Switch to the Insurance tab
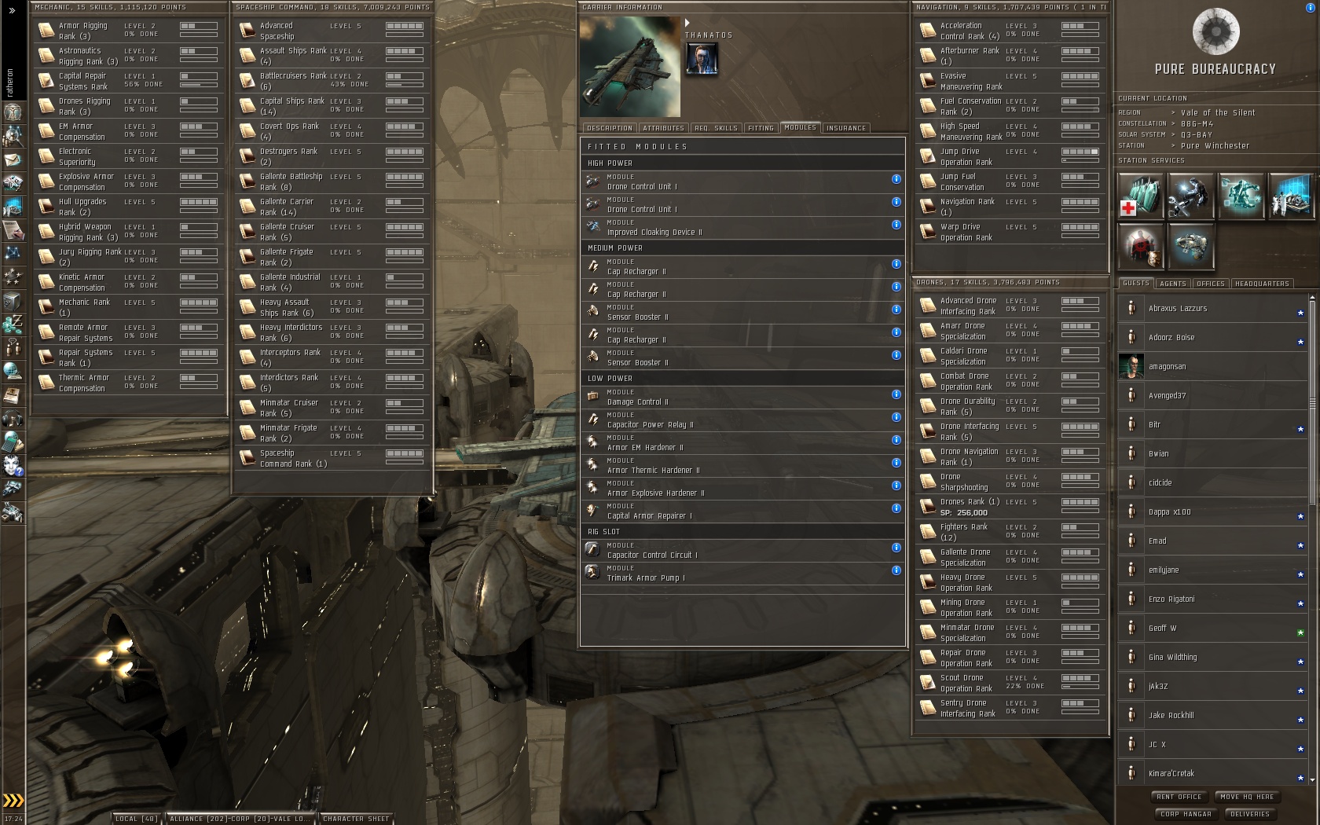1320x825 pixels. click(846, 128)
